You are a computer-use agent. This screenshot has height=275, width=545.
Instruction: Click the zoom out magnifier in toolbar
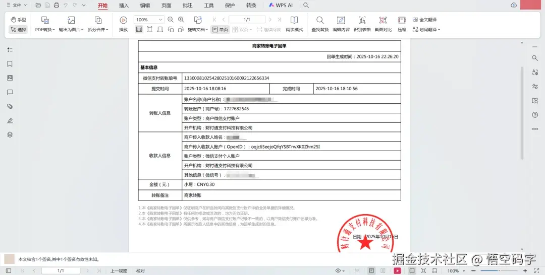[x=171, y=20]
